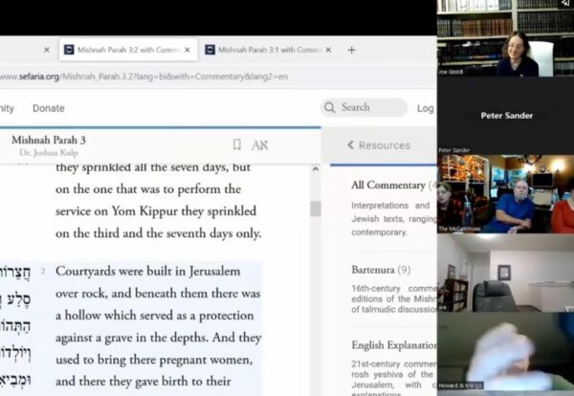574x396 pixels.
Task: Click the search magnifier icon
Action: (x=330, y=108)
